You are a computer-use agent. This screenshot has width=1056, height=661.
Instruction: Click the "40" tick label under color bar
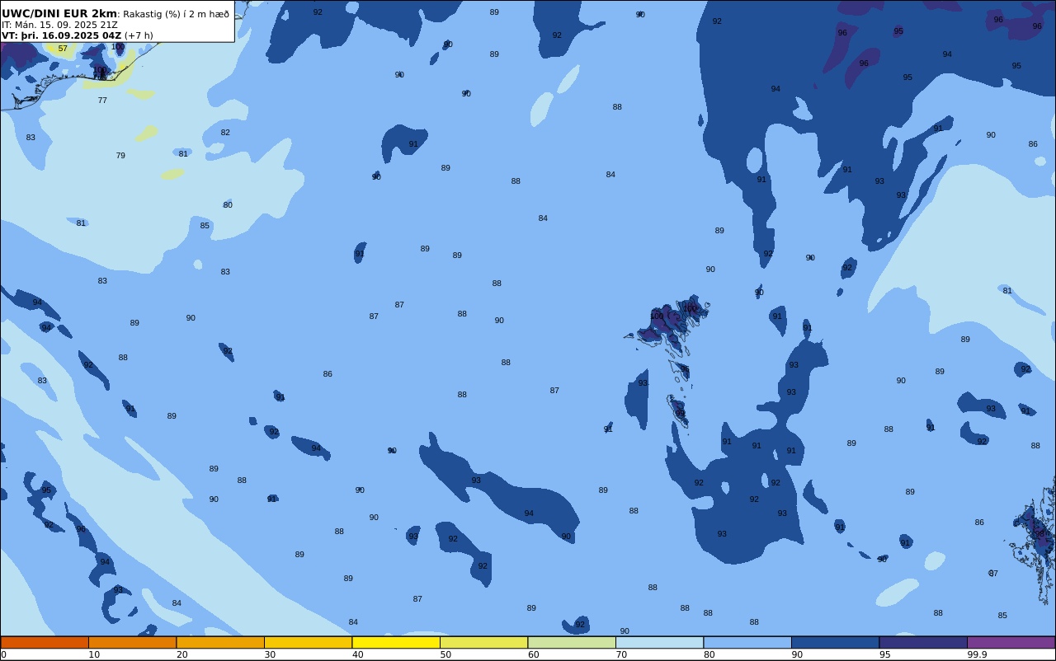[358, 654]
